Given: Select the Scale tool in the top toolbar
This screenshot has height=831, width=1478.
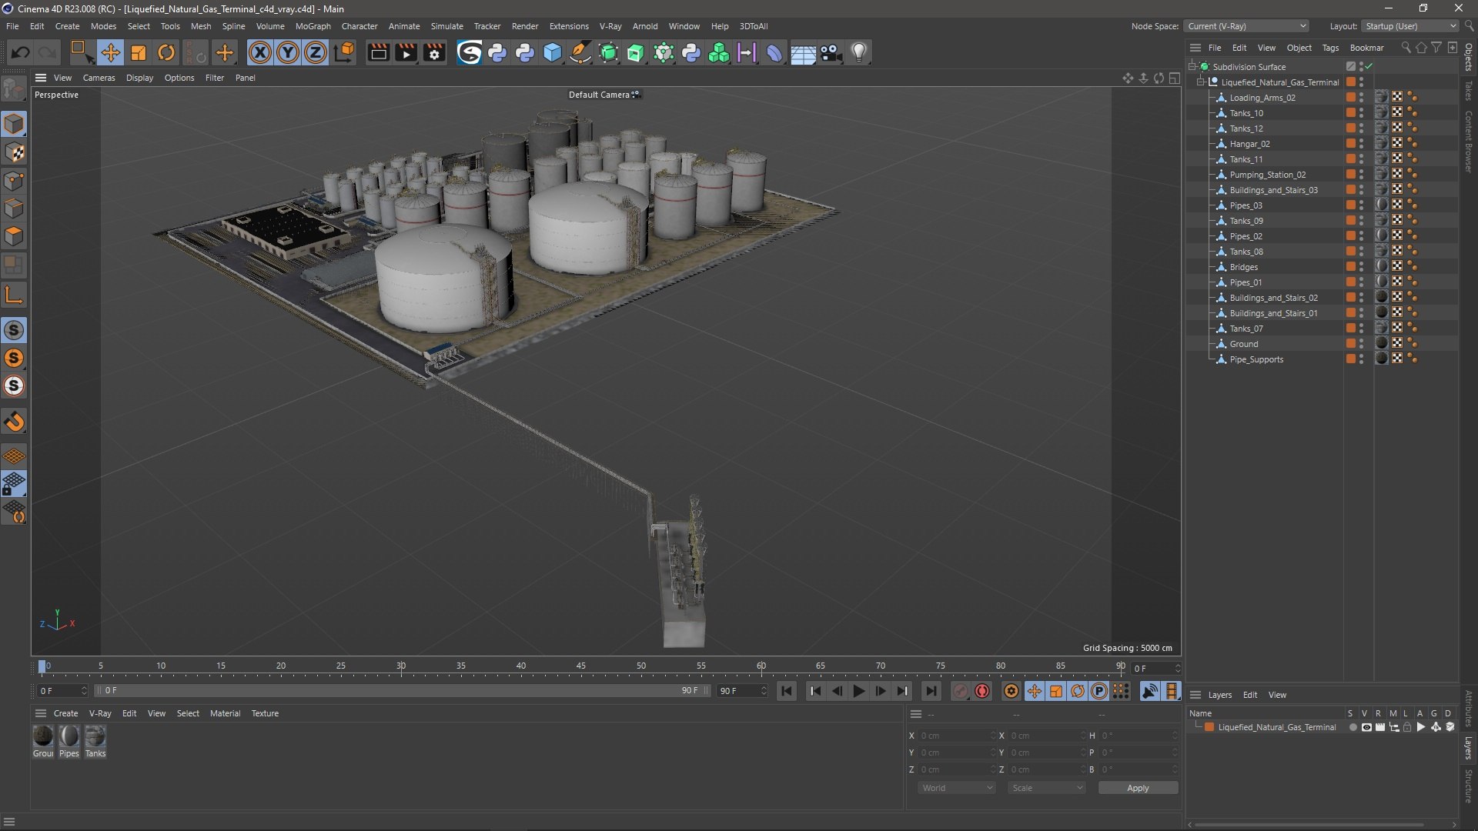Looking at the screenshot, I should tap(139, 52).
